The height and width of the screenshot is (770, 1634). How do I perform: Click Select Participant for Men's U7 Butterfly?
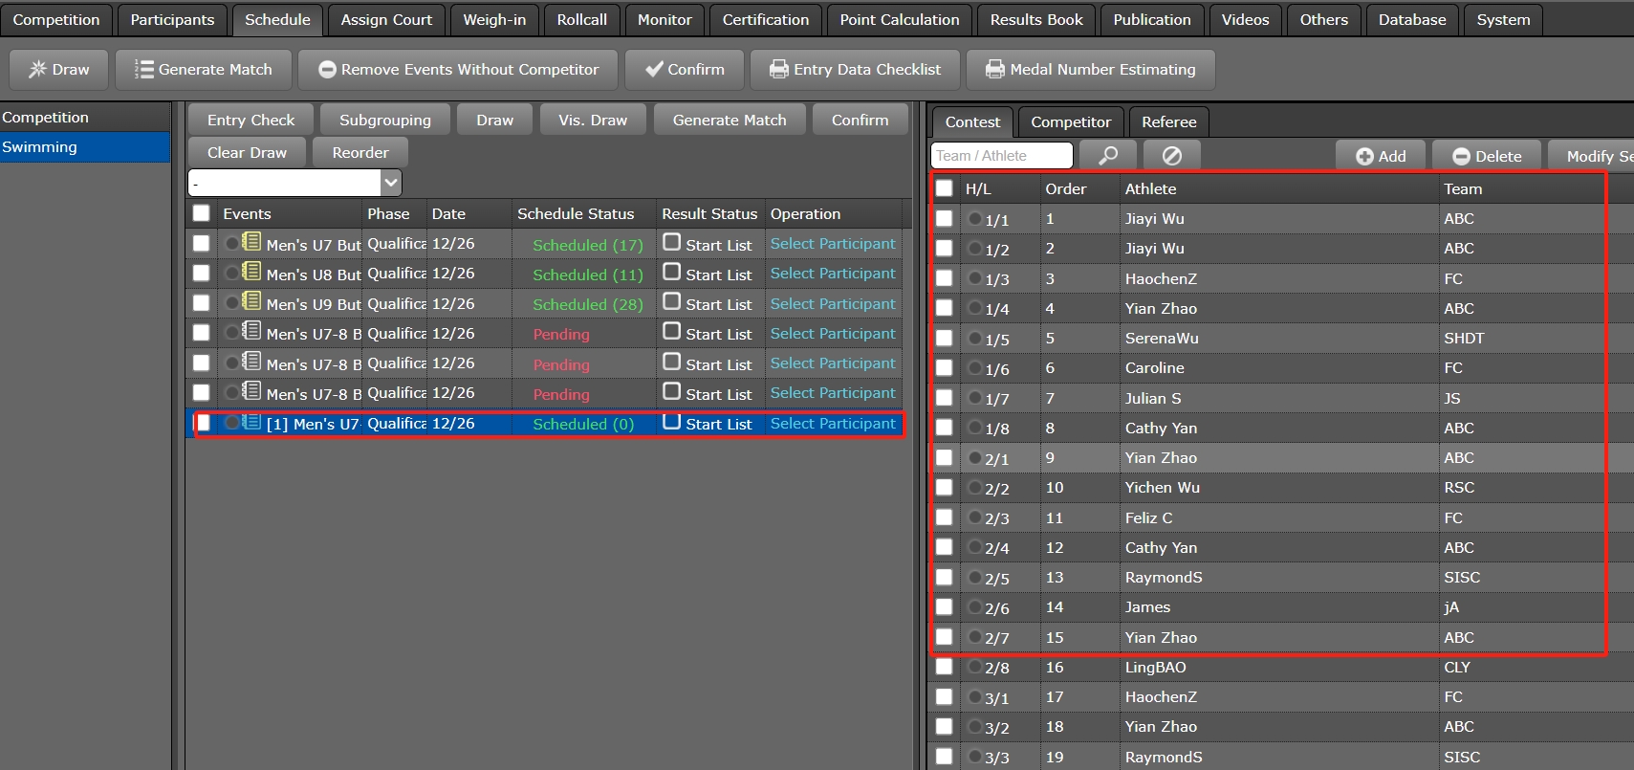833,244
